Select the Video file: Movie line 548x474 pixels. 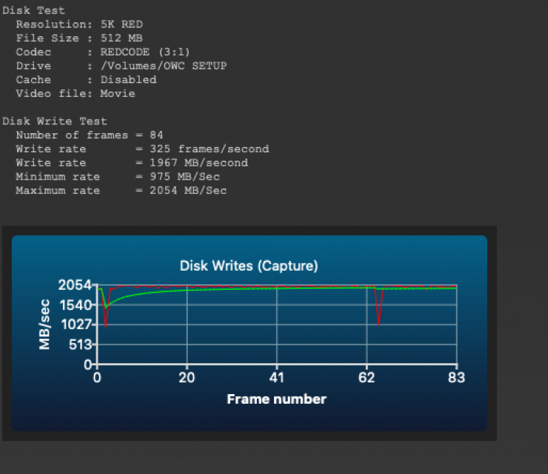76,93
